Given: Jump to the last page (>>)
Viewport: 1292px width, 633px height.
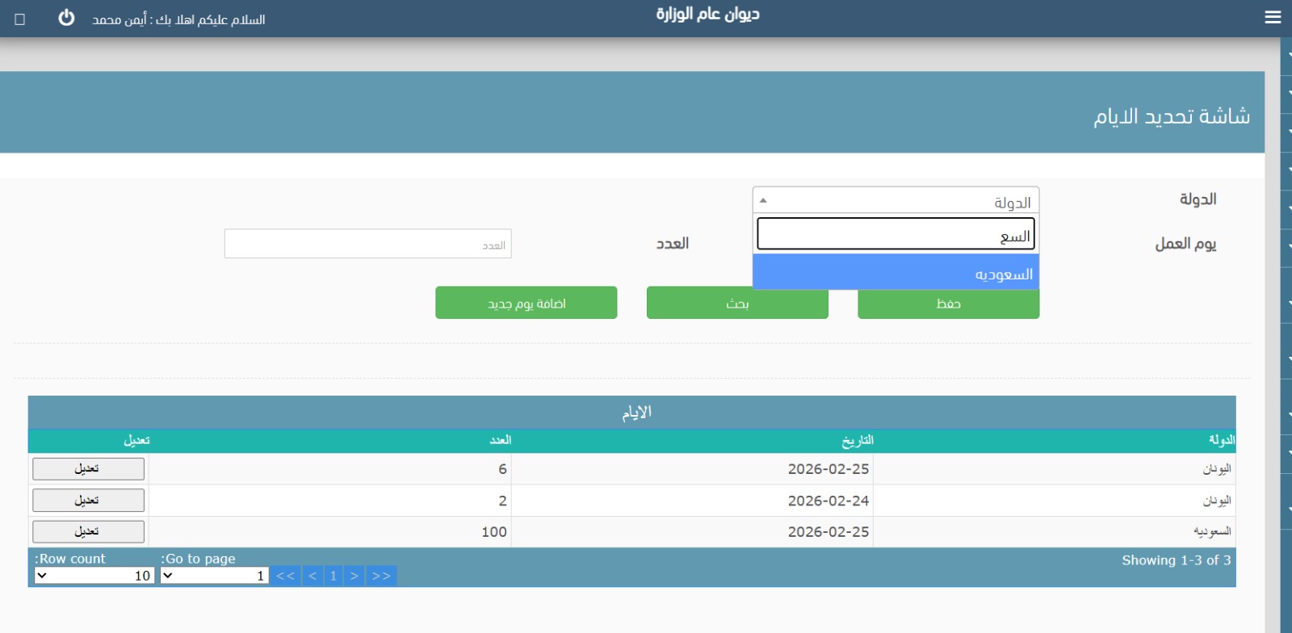Looking at the screenshot, I should [381, 576].
